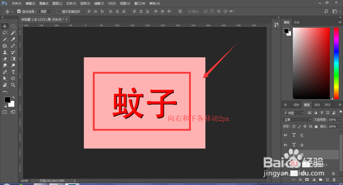
Task: Toggle layer filtering on/off switch
Action: [340, 112]
